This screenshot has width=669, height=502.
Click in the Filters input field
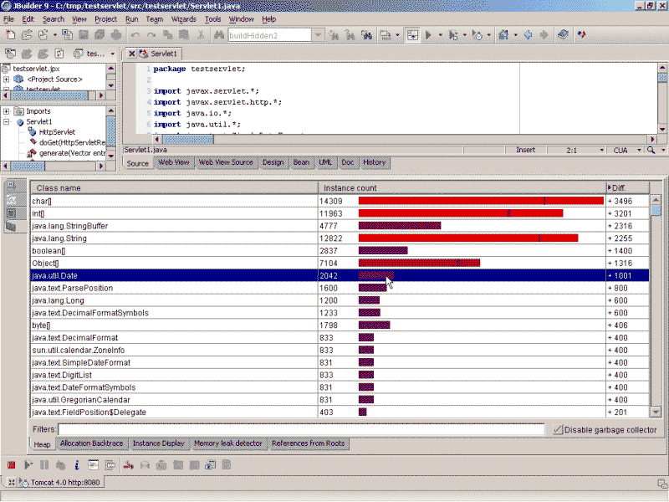301,429
